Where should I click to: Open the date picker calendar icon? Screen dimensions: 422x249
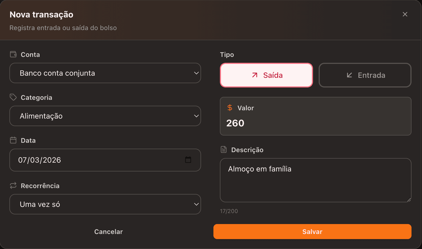coord(188,160)
